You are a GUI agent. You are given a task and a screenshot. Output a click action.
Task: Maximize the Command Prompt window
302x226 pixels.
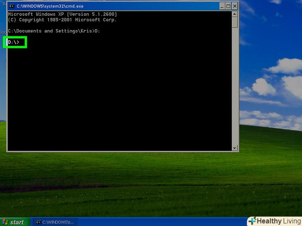point(229,6)
